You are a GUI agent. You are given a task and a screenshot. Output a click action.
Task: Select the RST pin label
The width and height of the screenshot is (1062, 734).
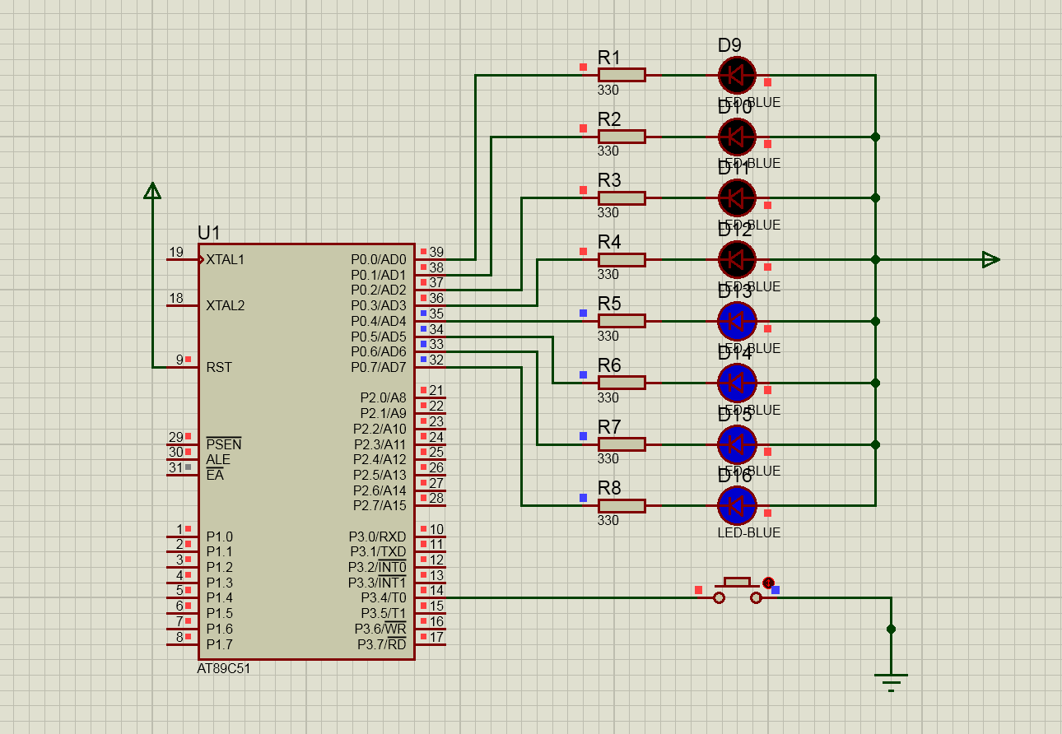click(219, 367)
